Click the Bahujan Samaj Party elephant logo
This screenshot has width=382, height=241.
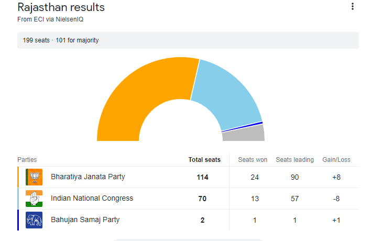pyautogui.click(x=34, y=220)
